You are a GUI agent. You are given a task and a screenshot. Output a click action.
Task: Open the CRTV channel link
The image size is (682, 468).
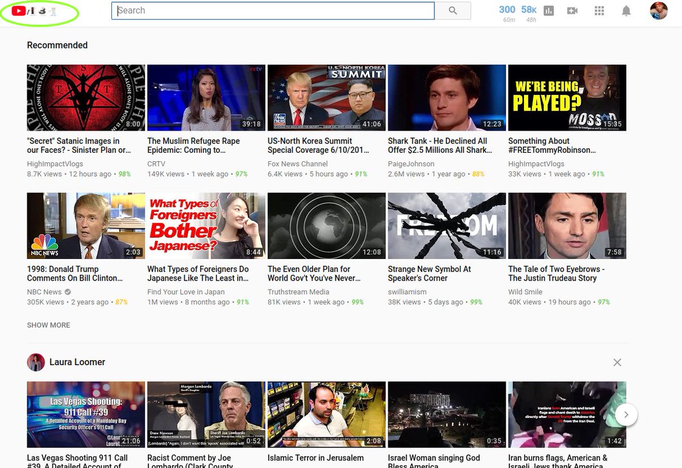coord(156,164)
